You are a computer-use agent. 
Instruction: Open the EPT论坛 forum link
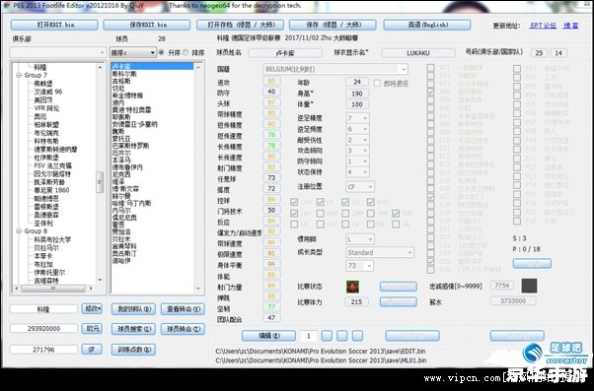pyautogui.click(x=544, y=26)
